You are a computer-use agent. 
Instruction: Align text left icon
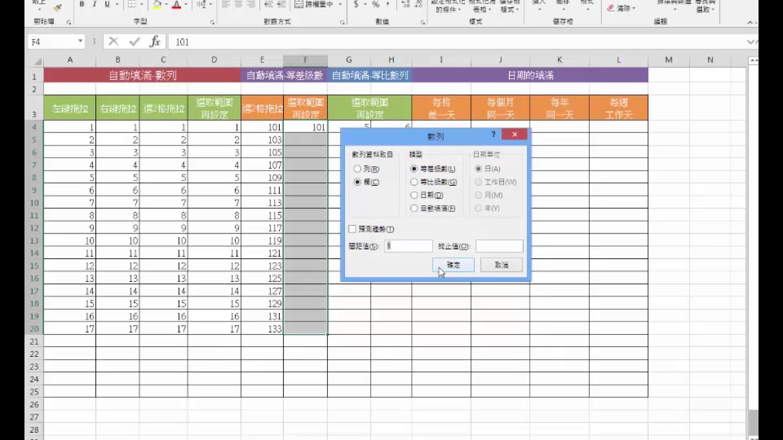pyautogui.click(x=226, y=4)
